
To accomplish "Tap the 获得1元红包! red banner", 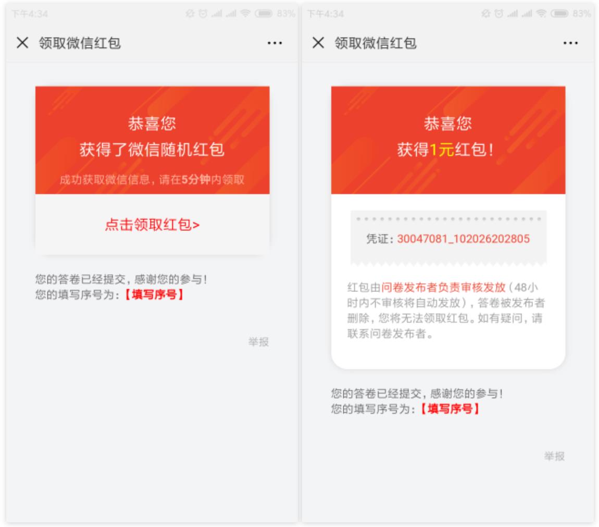I will 448,150.
